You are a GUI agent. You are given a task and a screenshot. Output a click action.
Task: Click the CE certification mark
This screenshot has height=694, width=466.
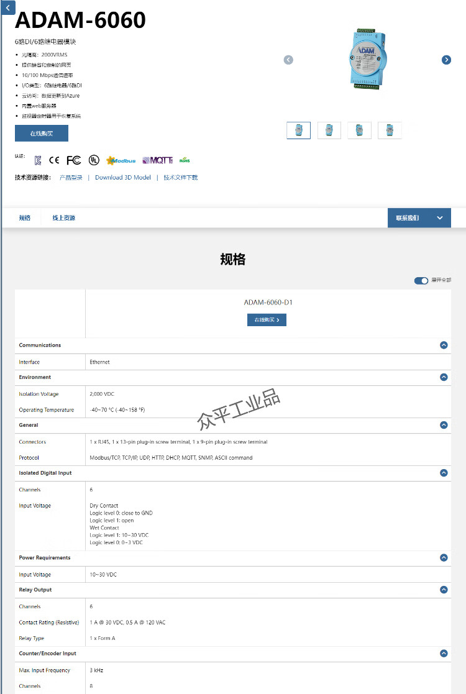[54, 160]
